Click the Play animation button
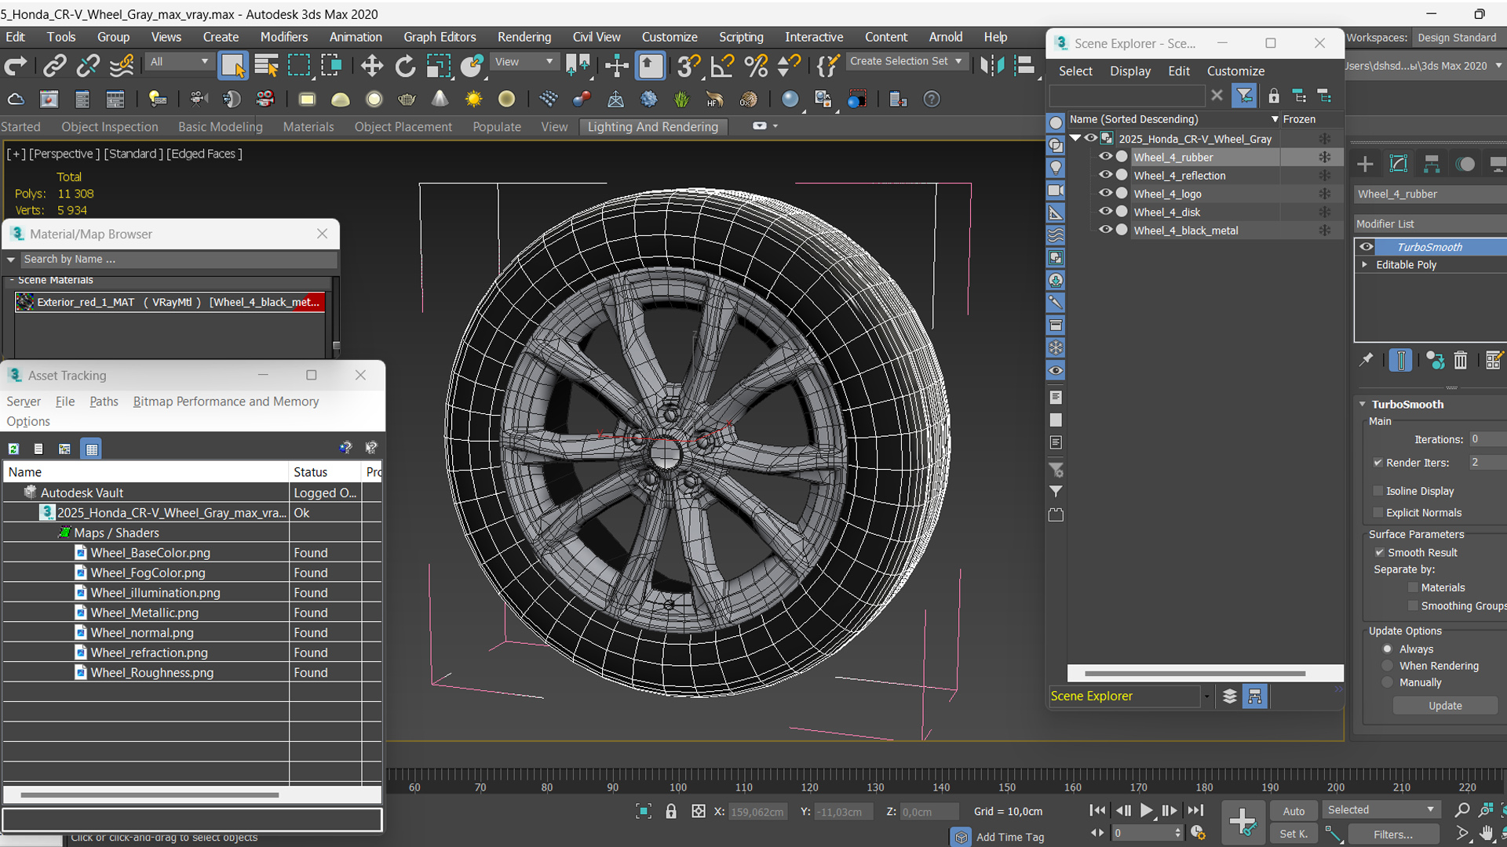The height and width of the screenshot is (847, 1507). coord(1147,811)
